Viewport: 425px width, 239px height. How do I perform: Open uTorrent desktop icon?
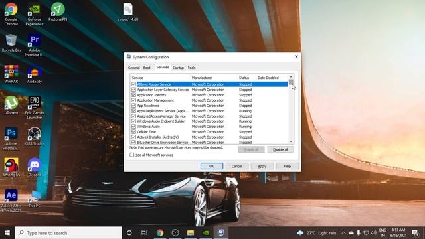point(11,105)
